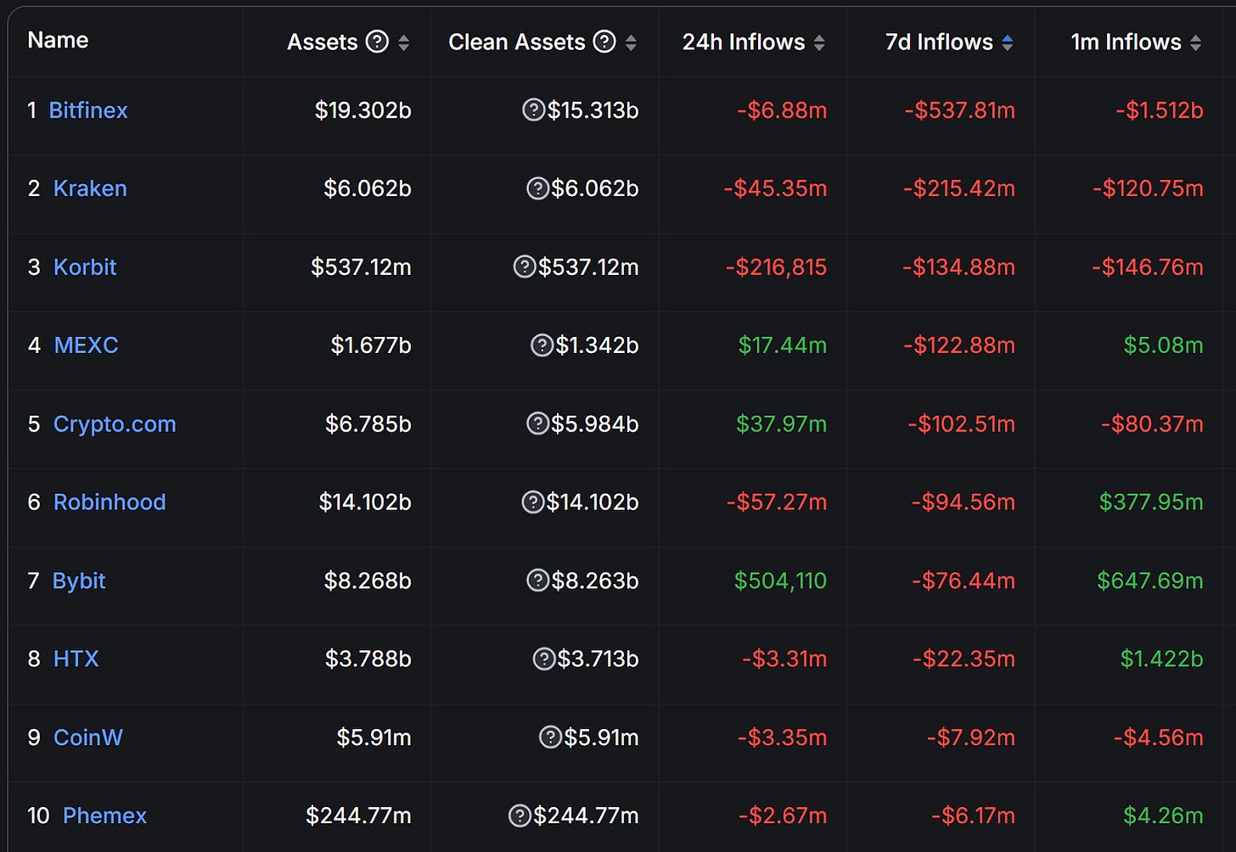Open the help icon beside Bybit clean assets

(537, 580)
